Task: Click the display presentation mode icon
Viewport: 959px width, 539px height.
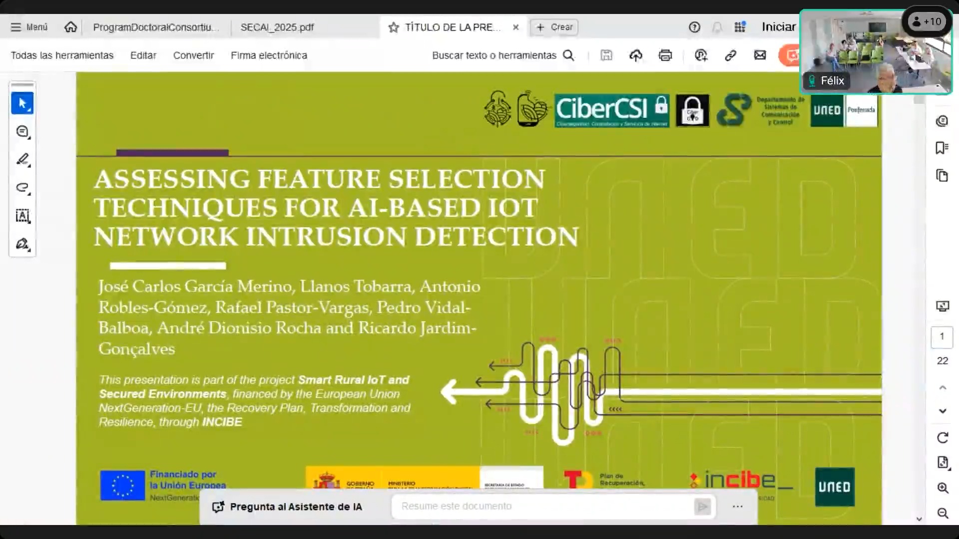Action: [x=942, y=306]
